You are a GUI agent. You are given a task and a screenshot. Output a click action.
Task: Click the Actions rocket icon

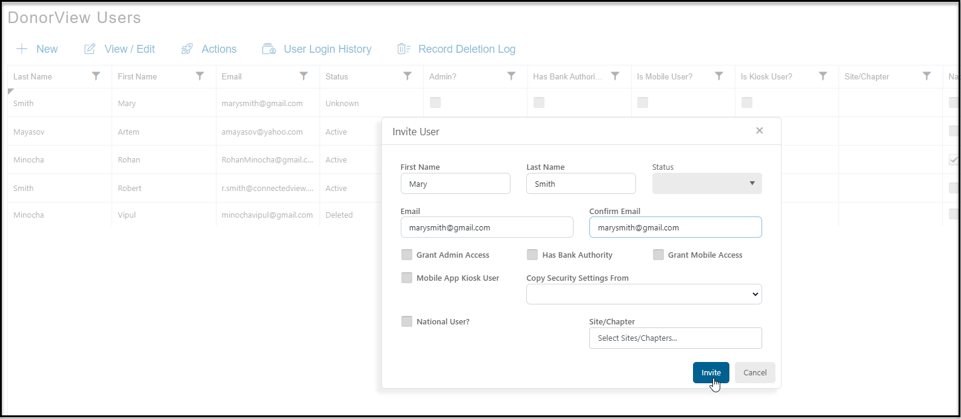[187, 49]
